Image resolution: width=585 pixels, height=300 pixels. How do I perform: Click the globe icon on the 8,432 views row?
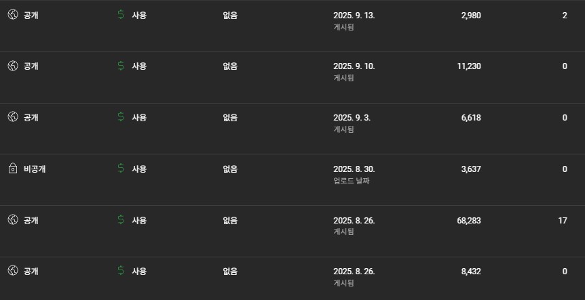[12, 271]
